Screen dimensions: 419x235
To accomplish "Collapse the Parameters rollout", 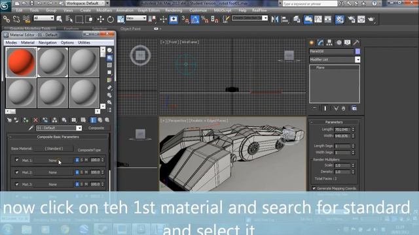I will click(334, 122).
